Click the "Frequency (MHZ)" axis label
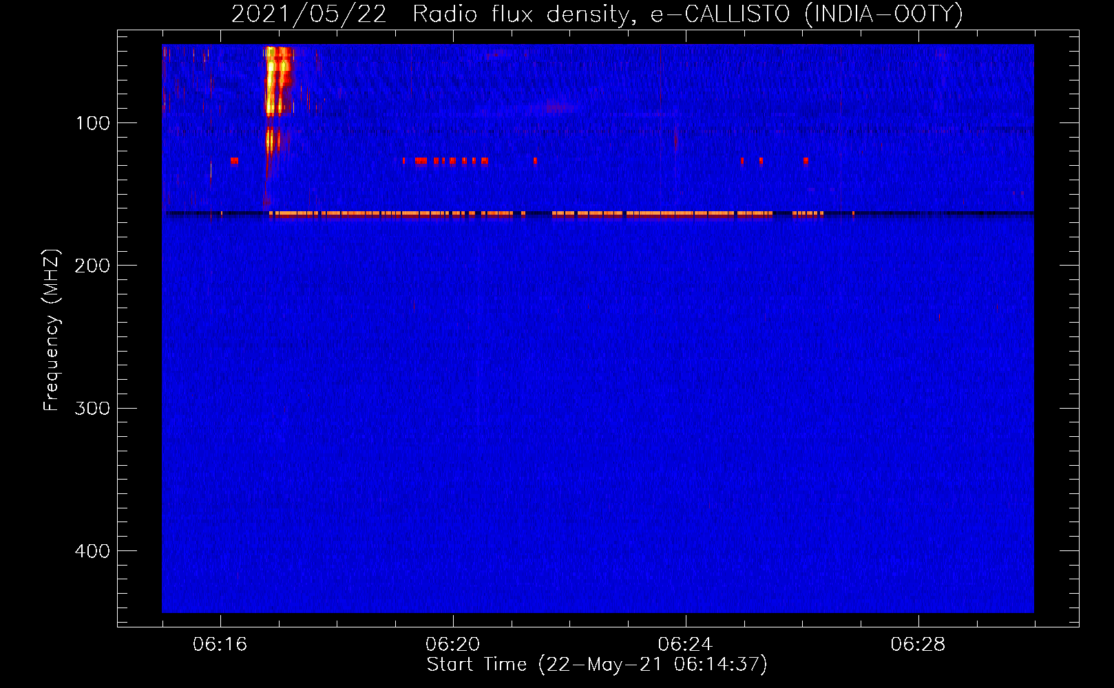 pos(52,330)
